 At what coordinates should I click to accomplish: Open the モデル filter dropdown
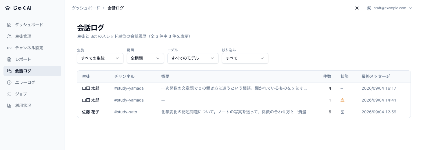coord(193,58)
